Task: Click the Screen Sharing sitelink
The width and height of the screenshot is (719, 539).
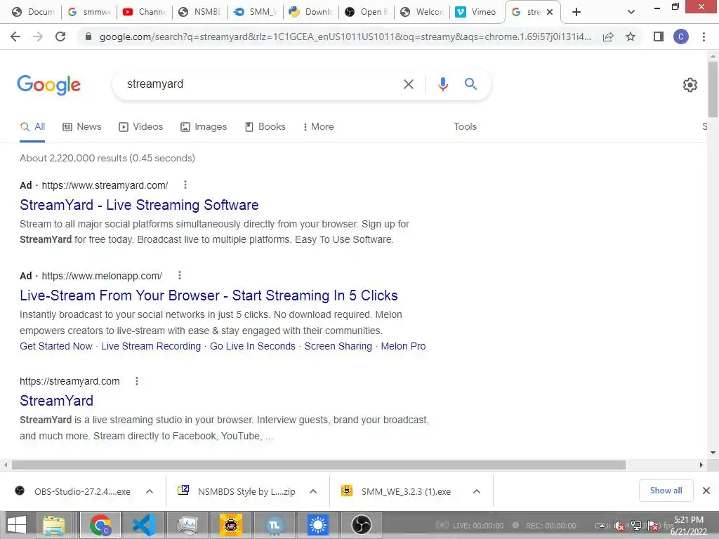Action: (x=338, y=346)
